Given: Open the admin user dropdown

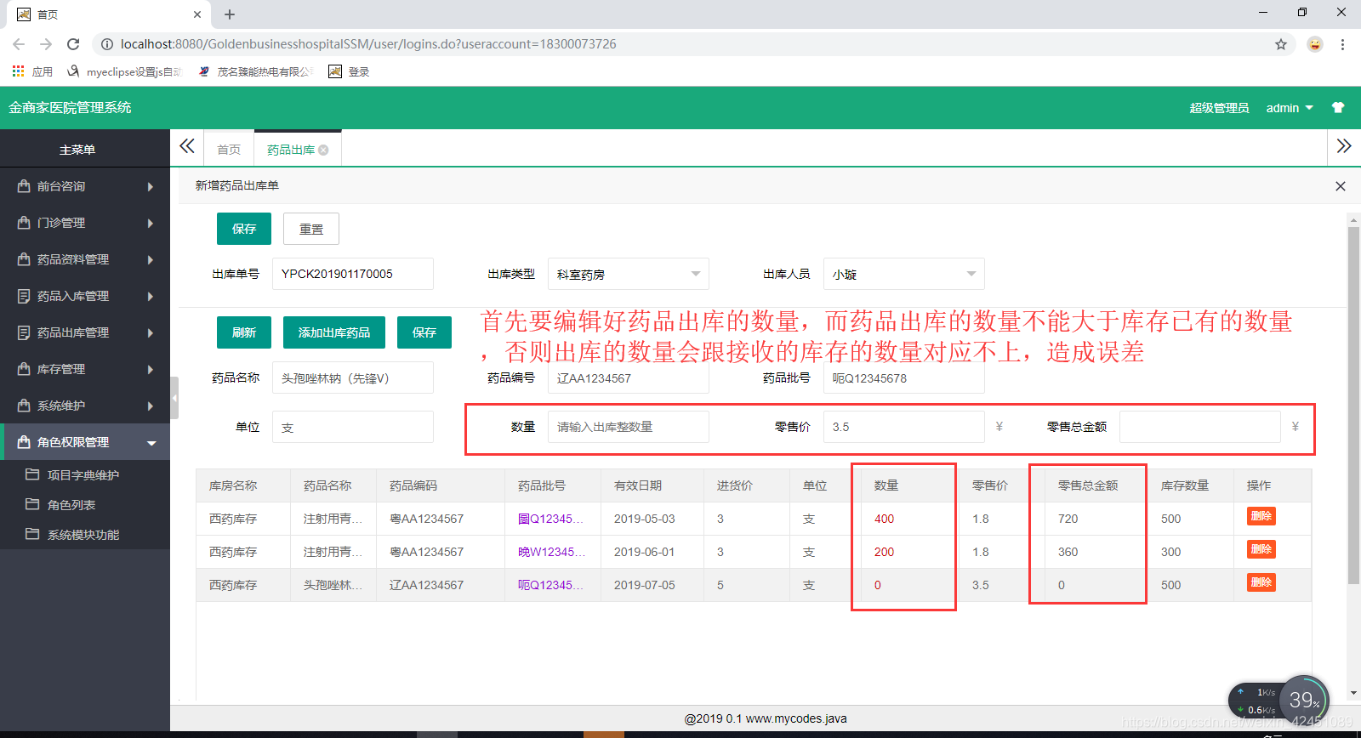Looking at the screenshot, I should point(1290,108).
